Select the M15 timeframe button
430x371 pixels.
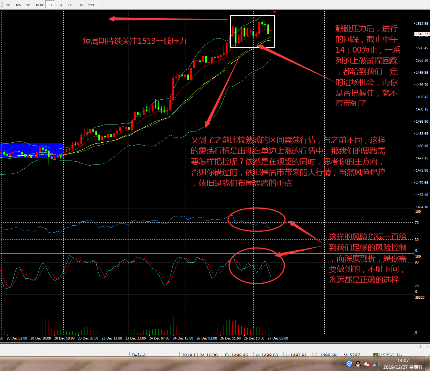(x=29, y=5)
